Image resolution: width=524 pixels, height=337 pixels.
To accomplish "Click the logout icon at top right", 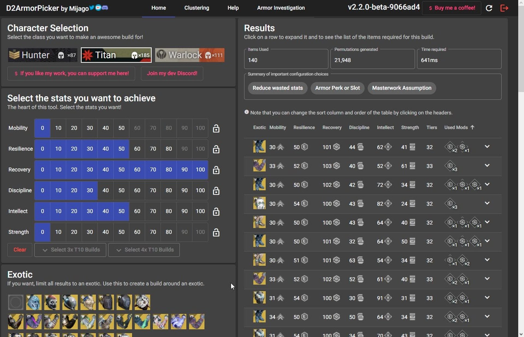I will (x=504, y=8).
